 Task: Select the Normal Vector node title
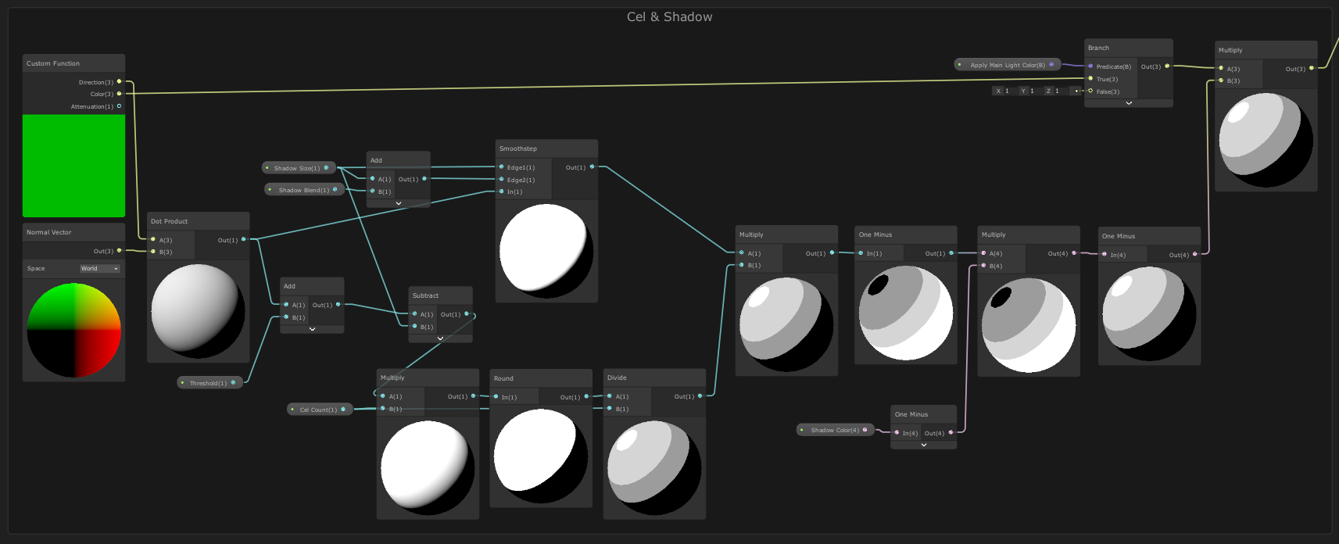coord(49,232)
